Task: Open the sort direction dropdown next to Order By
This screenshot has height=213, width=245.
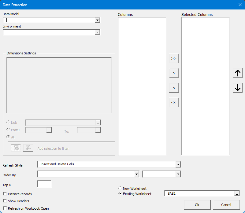Action: click(x=178, y=174)
